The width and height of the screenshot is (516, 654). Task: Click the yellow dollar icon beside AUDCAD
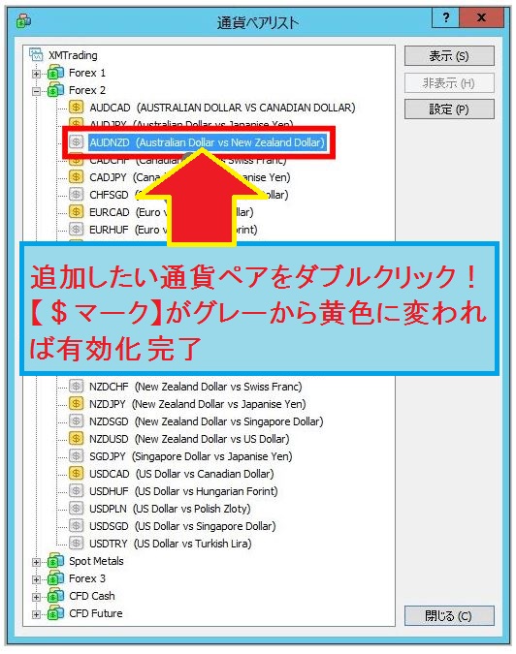(76, 108)
